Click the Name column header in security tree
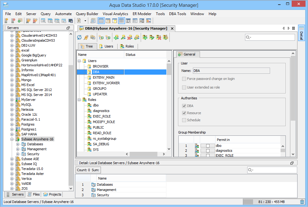This screenshot has height=207, width=308. 100,55
